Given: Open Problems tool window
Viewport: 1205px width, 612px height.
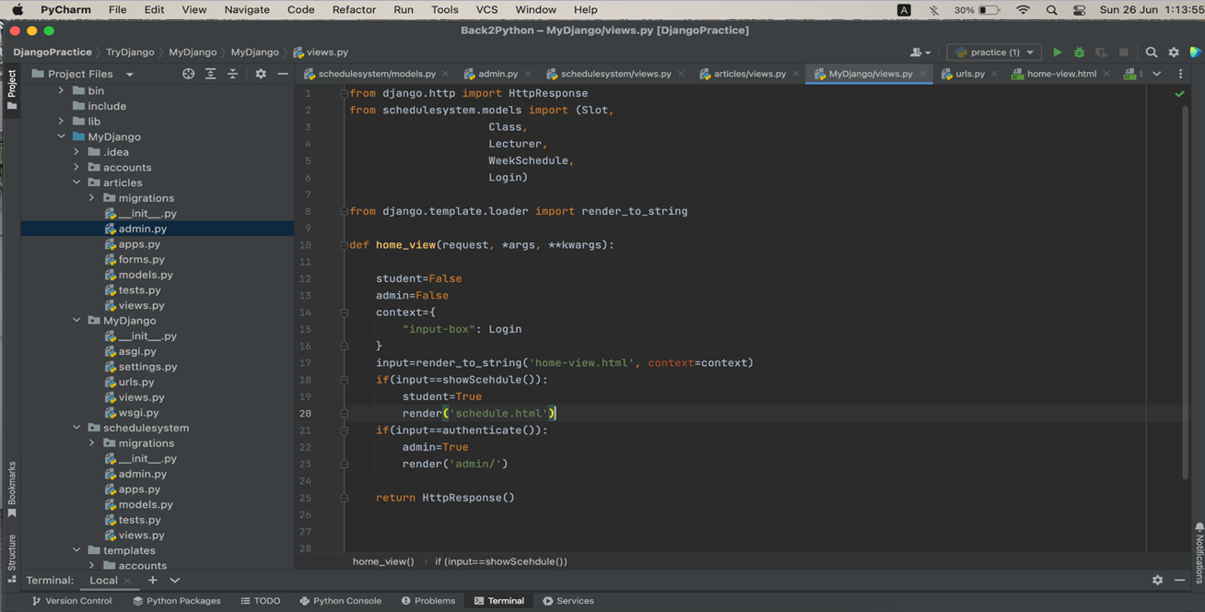Looking at the screenshot, I should coord(428,601).
